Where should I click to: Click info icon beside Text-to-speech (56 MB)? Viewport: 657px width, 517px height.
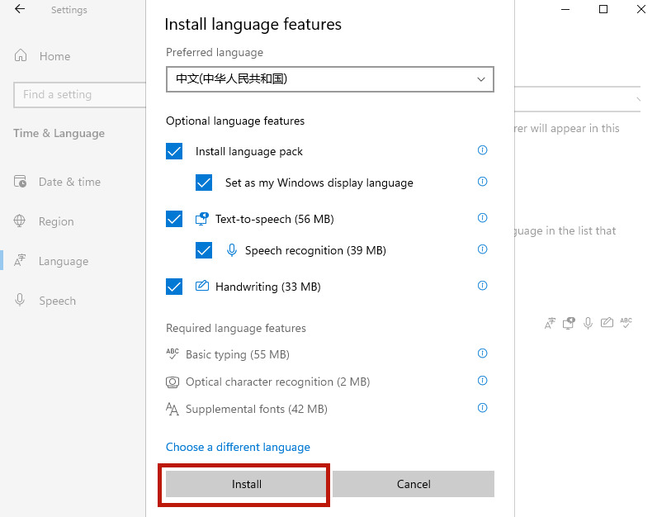[483, 218]
